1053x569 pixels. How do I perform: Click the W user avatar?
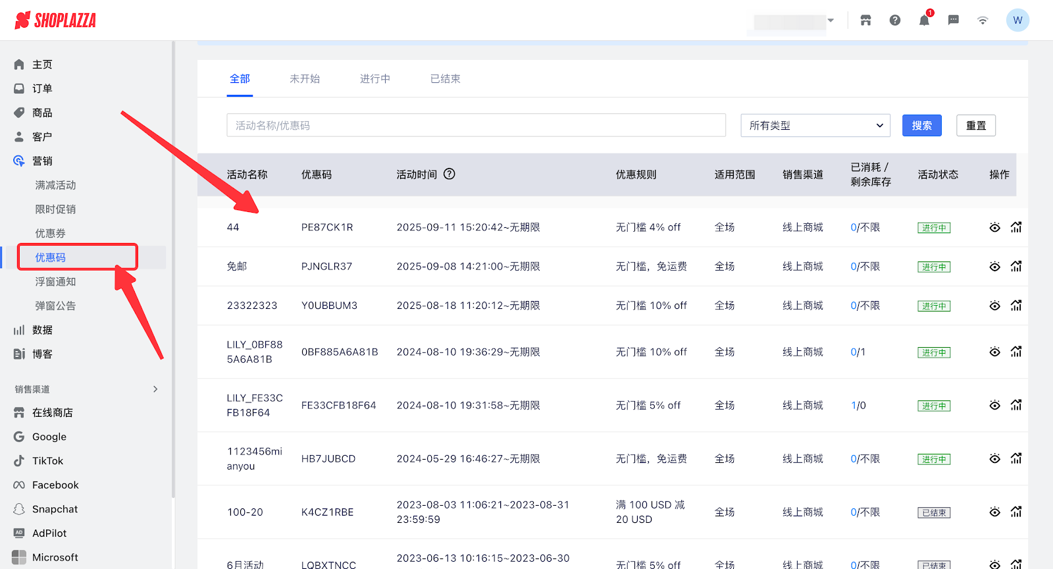(x=1017, y=20)
